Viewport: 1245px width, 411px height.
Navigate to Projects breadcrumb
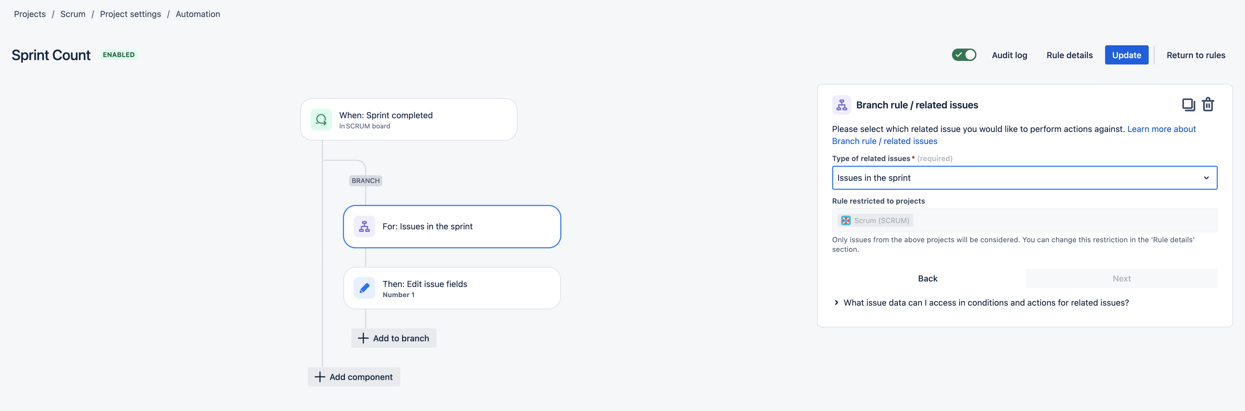[29, 13]
